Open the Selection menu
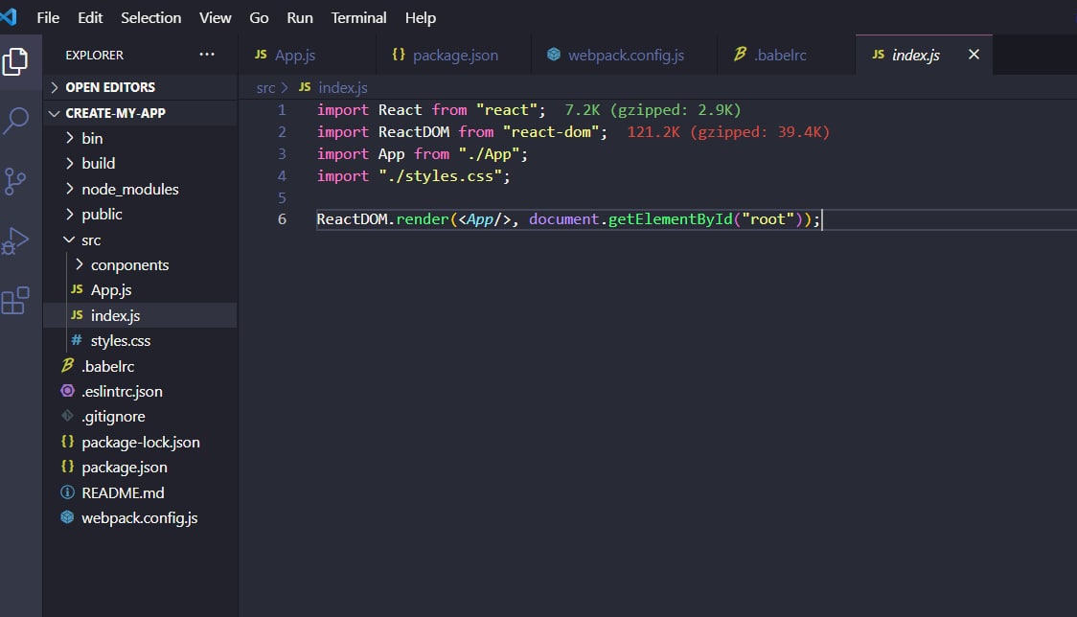 [150, 17]
